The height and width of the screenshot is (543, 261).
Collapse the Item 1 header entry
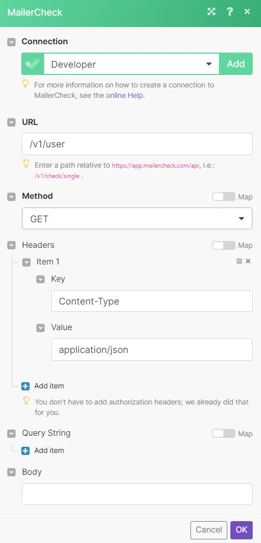(x=26, y=262)
